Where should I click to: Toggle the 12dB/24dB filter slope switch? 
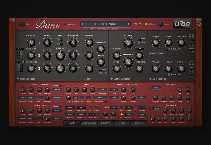coord(139,41)
